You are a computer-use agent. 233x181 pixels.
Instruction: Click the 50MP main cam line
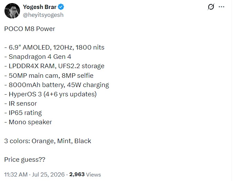[x=49, y=76]
